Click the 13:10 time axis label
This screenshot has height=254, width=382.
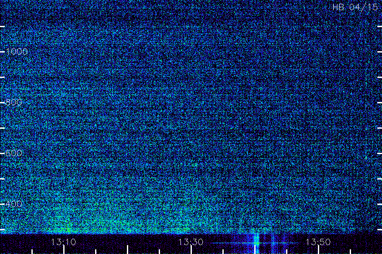[64, 242]
